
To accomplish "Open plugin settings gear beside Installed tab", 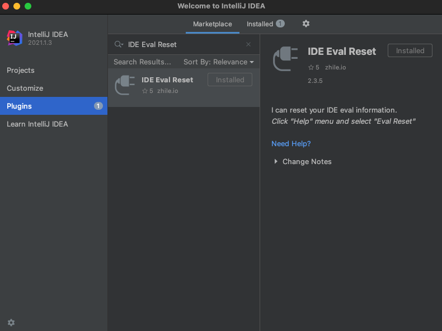I will (x=305, y=24).
